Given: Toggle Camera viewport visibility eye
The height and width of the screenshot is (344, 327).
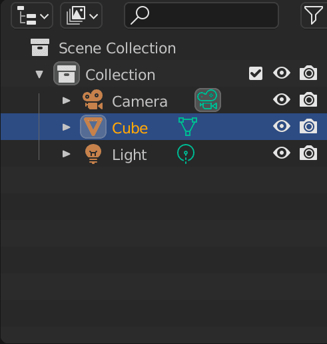Looking at the screenshot, I should click(x=282, y=99).
